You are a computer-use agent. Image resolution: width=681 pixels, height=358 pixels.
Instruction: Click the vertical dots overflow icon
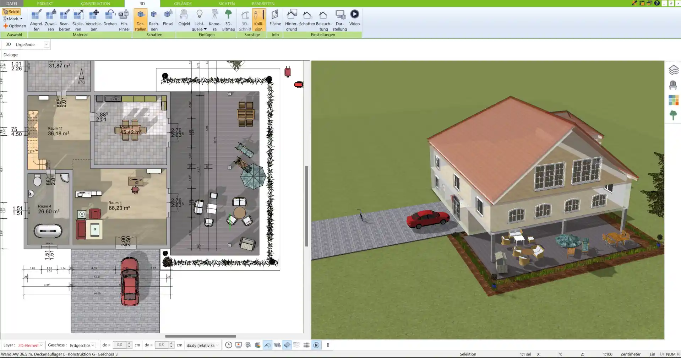click(328, 345)
